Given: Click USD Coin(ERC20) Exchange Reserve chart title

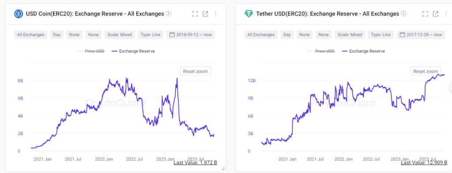Looking at the screenshot, I should [x=95, y=14].
